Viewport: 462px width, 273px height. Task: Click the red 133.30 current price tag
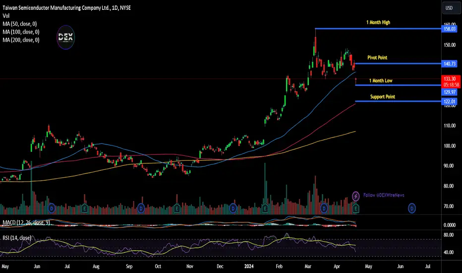coord(450,79)
